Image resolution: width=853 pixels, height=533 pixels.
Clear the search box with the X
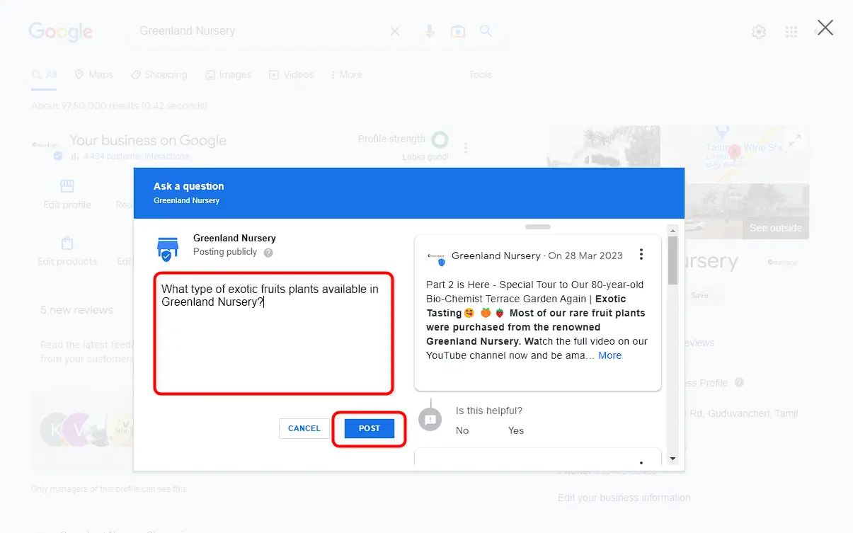pyautogui.click(x=395, y=31)
